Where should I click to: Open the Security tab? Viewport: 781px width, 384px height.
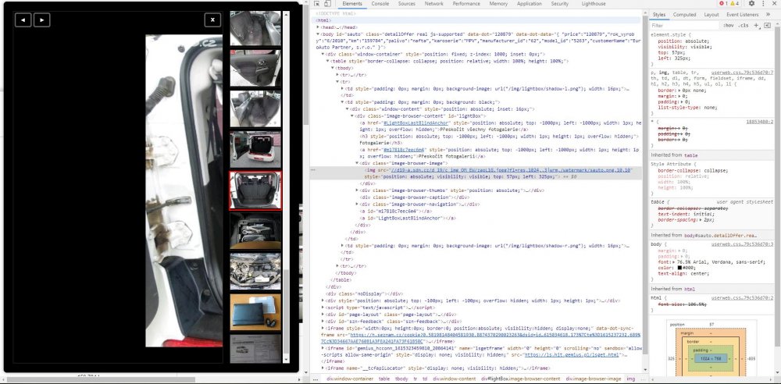coord(560,3)
